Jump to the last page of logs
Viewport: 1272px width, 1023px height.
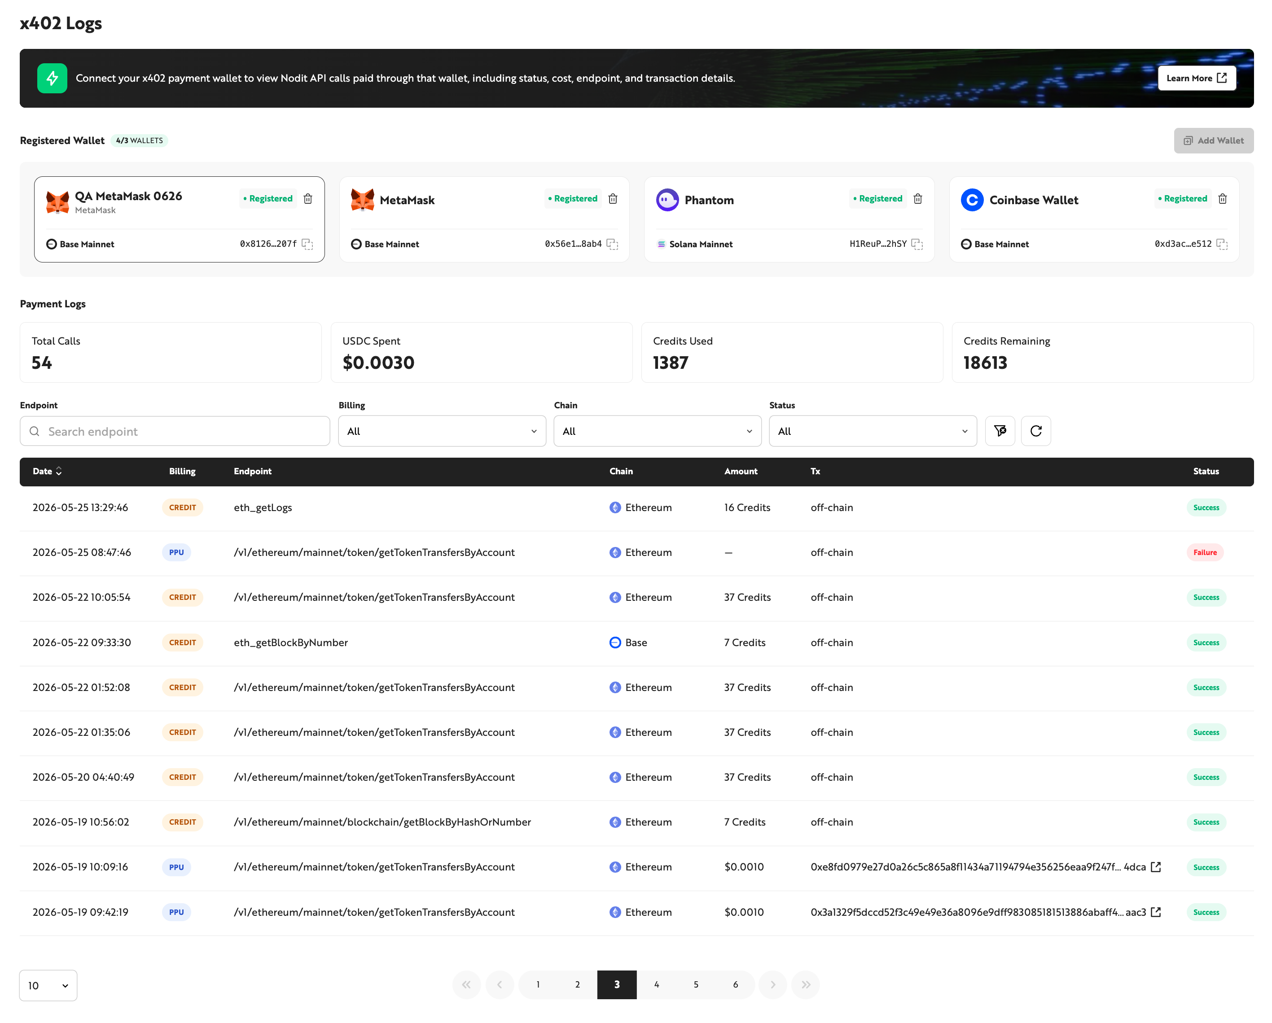click(806, 985)
